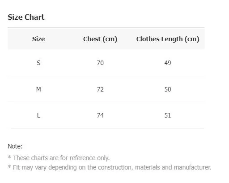The image size is (229, 183).
Task: Click the word construction in the note
Action: 115,167
